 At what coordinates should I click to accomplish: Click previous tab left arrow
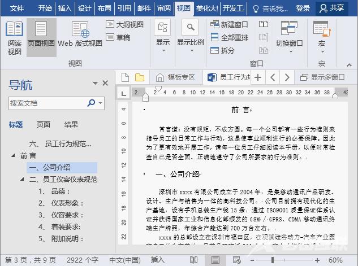273,77
